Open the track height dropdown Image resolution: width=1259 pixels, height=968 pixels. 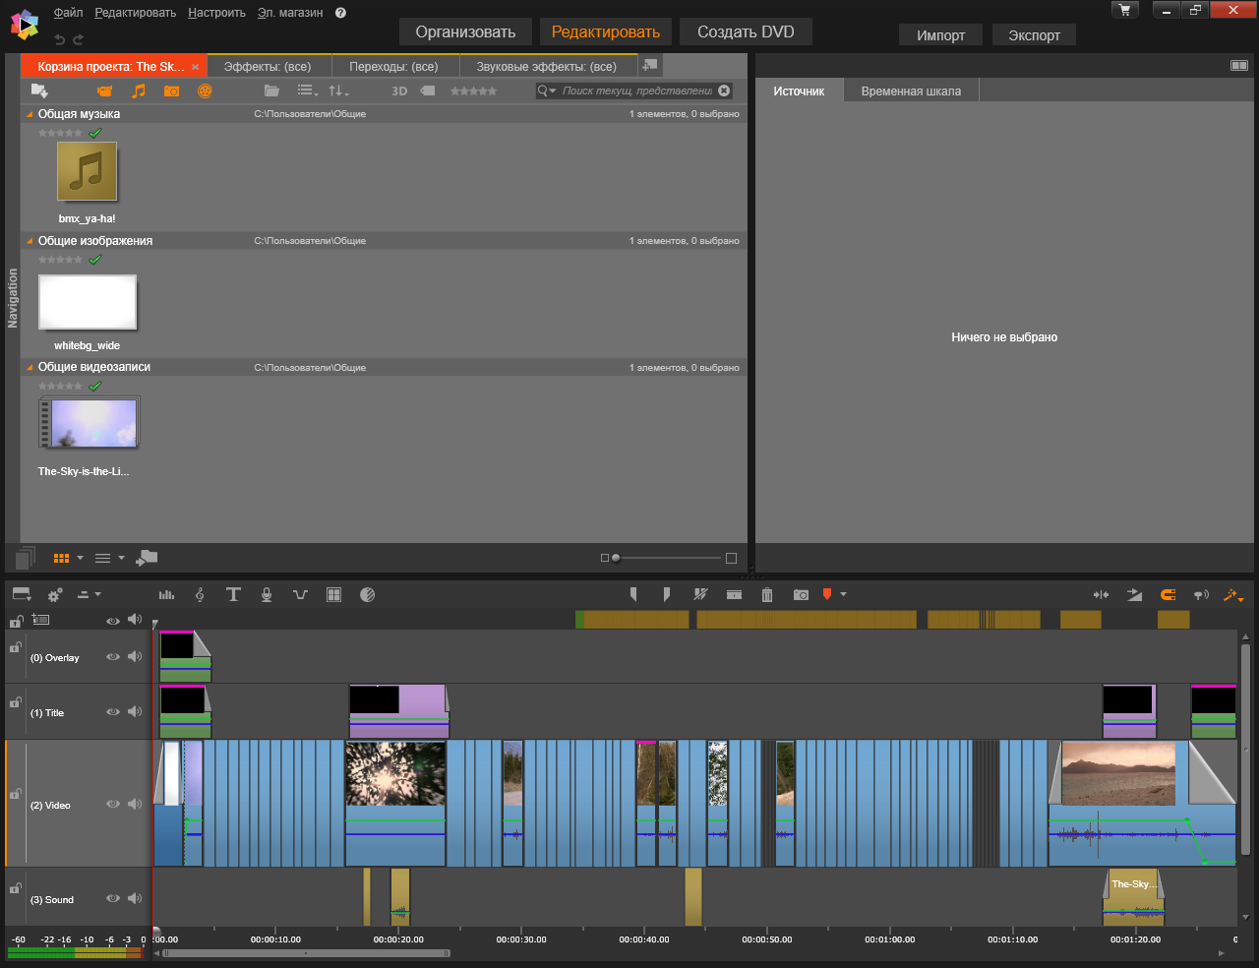coord(90,594)
